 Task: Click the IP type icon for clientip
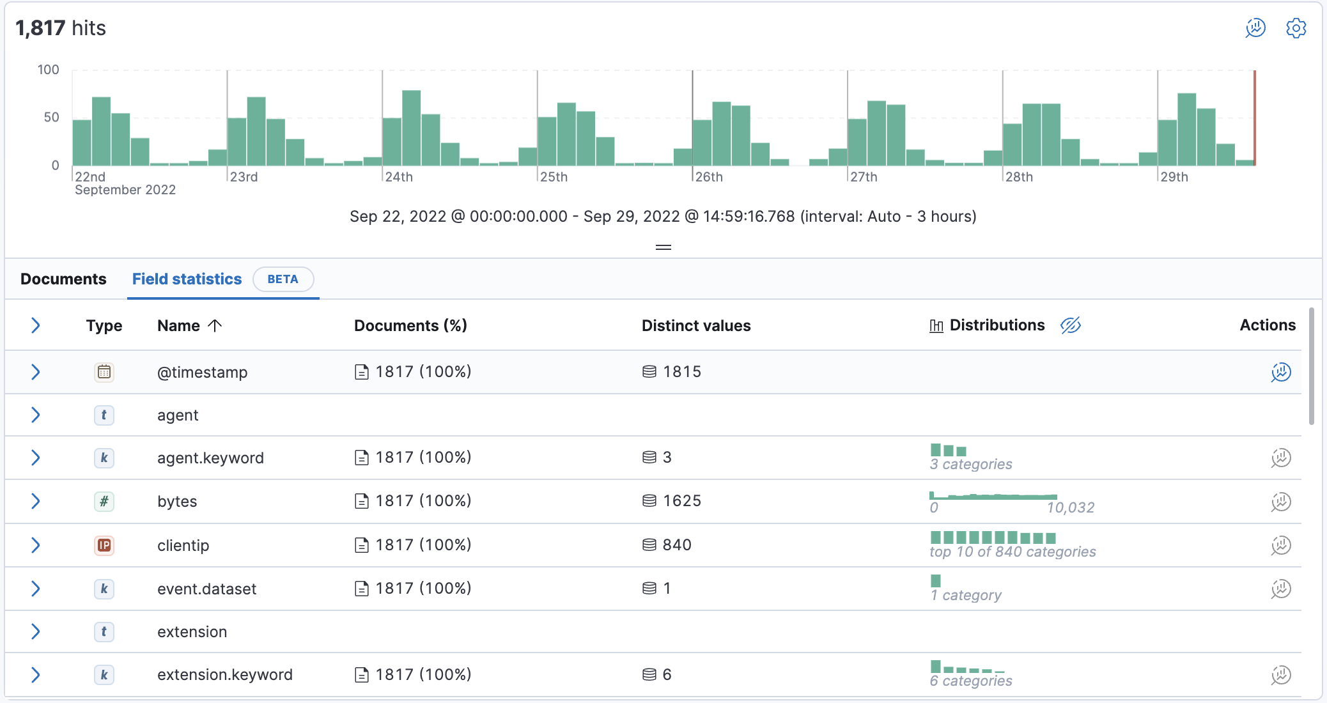(x=104, y=545)
